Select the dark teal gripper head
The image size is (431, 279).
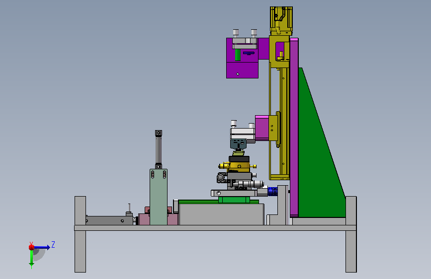point(238,144)
